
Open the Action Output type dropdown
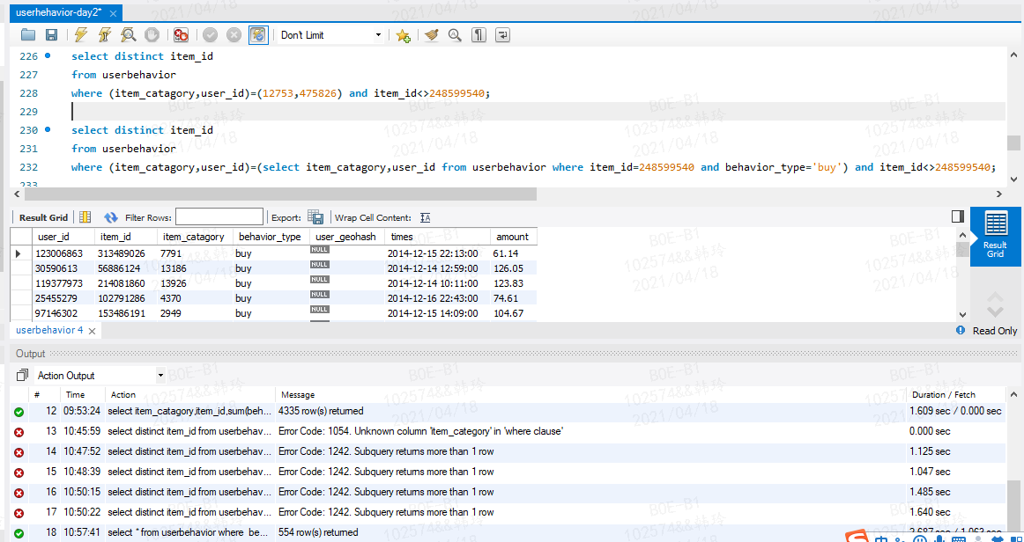click(100, 375)
